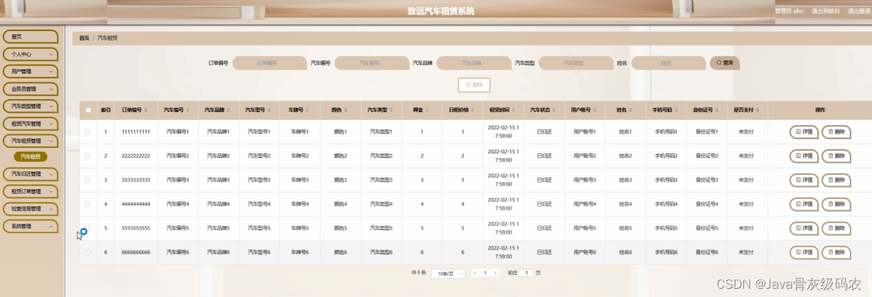Image resolution: width=872 pixels, height=297 pixels.
Task: Select the row with order 2222222222
Action: point(88,156)
